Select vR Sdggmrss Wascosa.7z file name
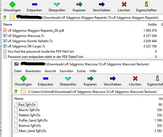This screenshot has height=137, width=163. (x=26, y=36)
